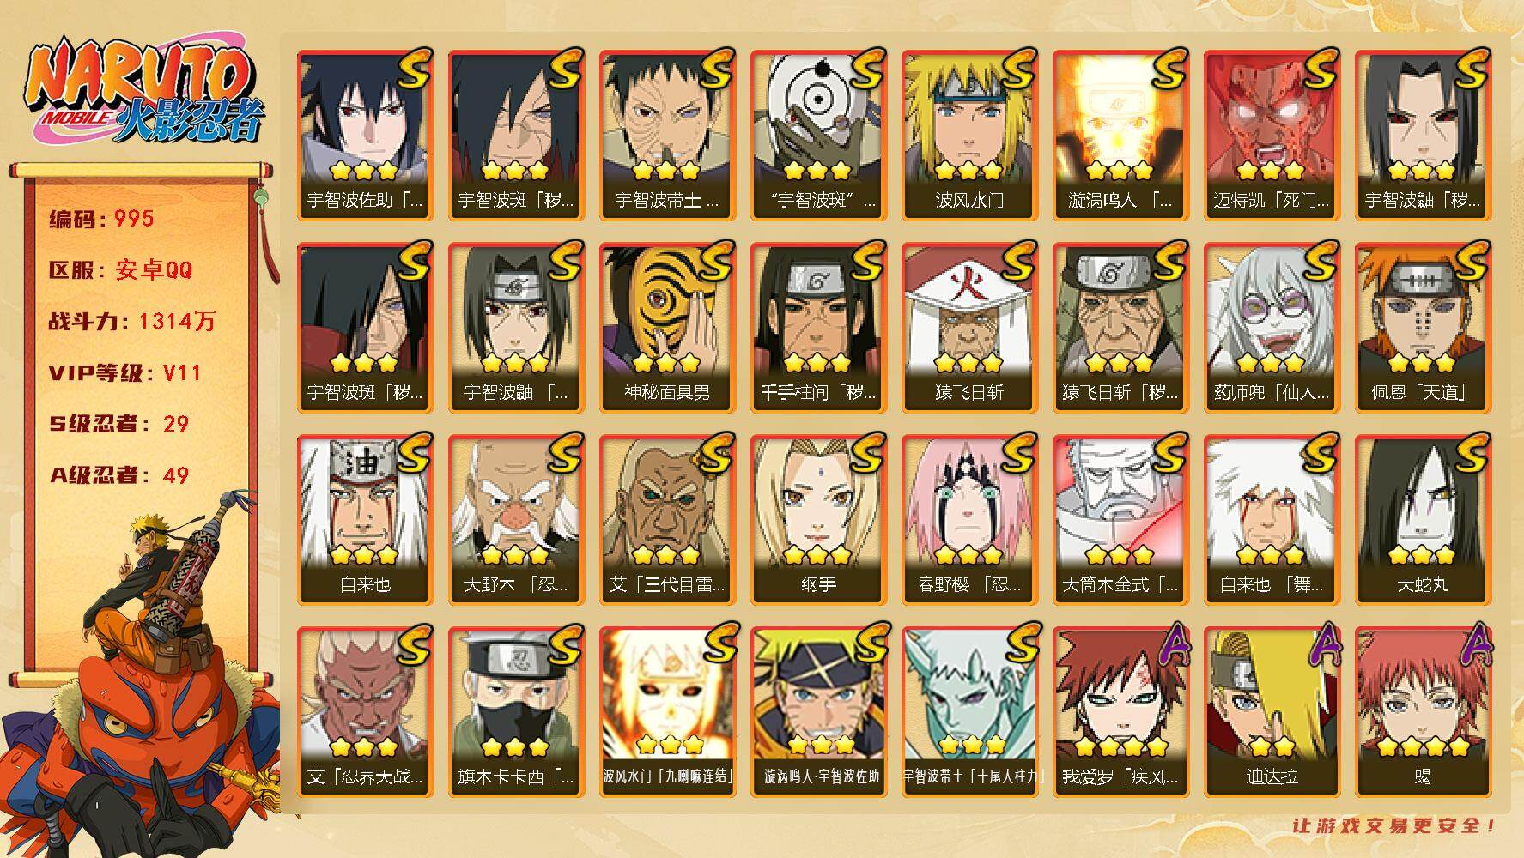1524x858 pixels.
Task: Select the 春野樱 pink-haired ninja card
Action: coord(969,519)
